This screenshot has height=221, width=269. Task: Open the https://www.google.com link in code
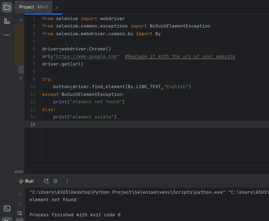coord(86,56)
